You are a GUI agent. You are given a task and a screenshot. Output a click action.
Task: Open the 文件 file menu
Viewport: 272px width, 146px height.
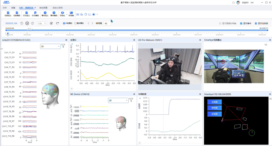click(x=5, y=8)
